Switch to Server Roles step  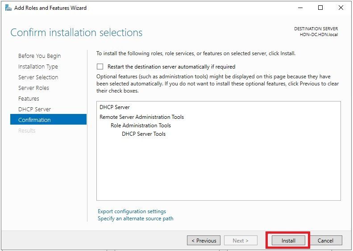(33, 88)
